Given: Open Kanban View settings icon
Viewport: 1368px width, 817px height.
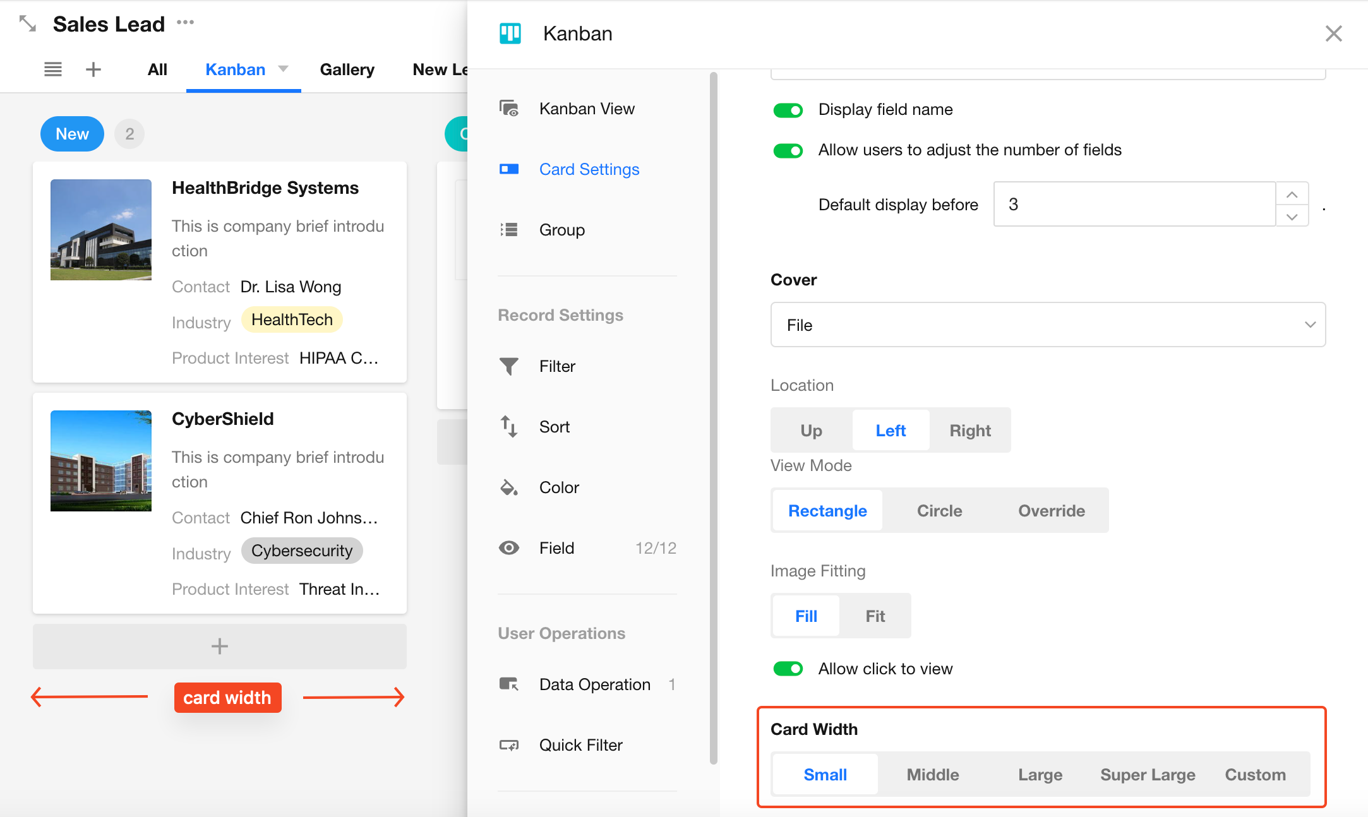Looking at the screenshot, I should click(x=508, y=109).
